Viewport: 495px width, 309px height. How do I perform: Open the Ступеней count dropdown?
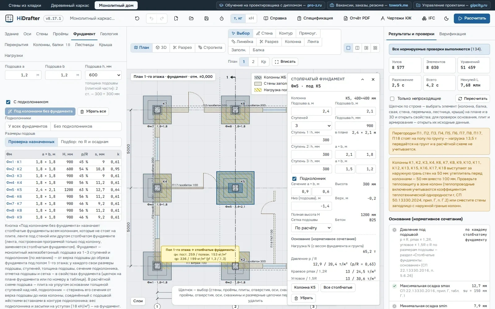click(312, 126)
